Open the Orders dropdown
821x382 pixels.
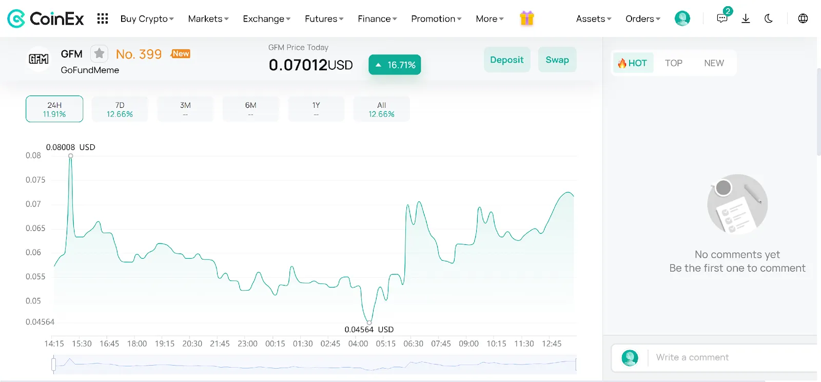pos(643,19)
